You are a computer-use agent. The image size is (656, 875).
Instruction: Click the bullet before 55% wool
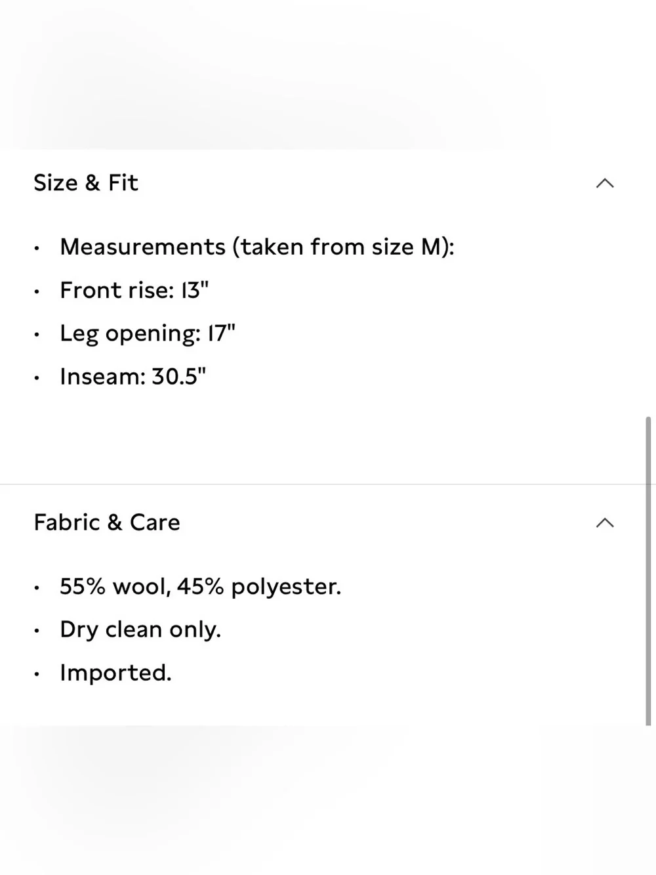(x=37, y=587)
